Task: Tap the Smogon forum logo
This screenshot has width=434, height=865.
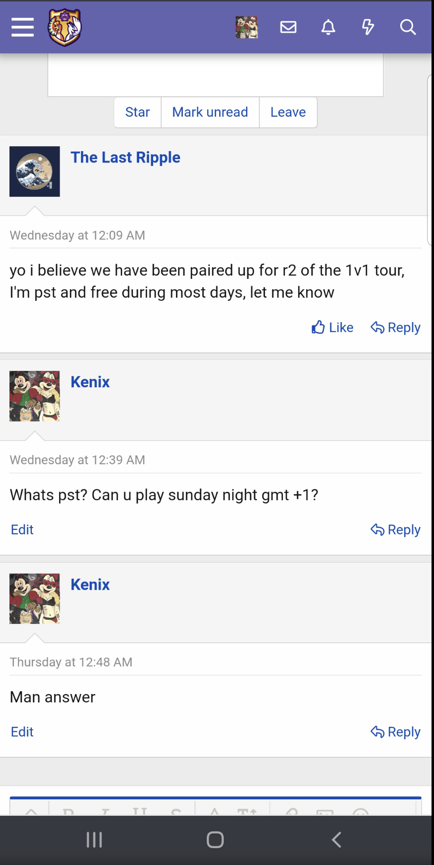Action: [65, 27]
